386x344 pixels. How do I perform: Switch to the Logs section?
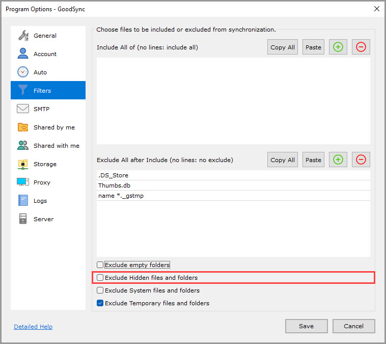click(x=40, y=201)
